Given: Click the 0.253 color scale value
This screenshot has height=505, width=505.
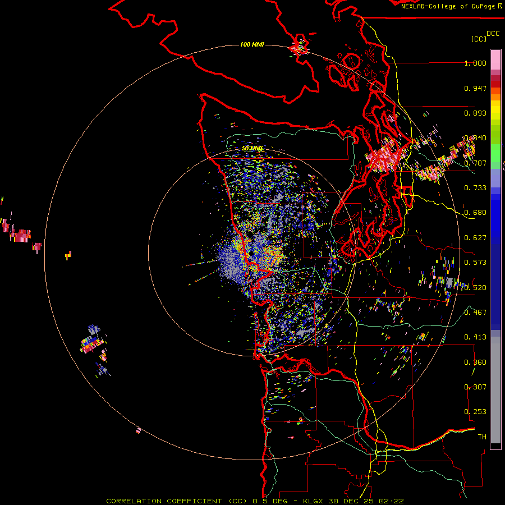Looking at the screenshot, I should 475,412.
